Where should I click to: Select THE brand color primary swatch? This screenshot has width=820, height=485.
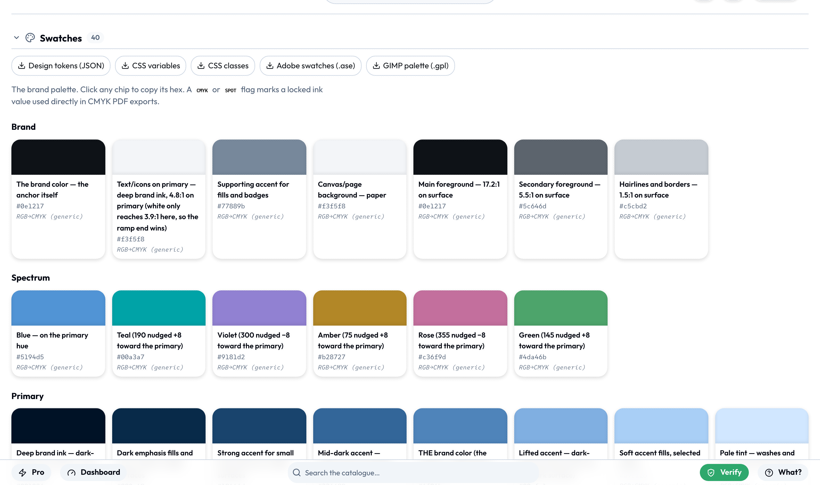tap(460, 433)
